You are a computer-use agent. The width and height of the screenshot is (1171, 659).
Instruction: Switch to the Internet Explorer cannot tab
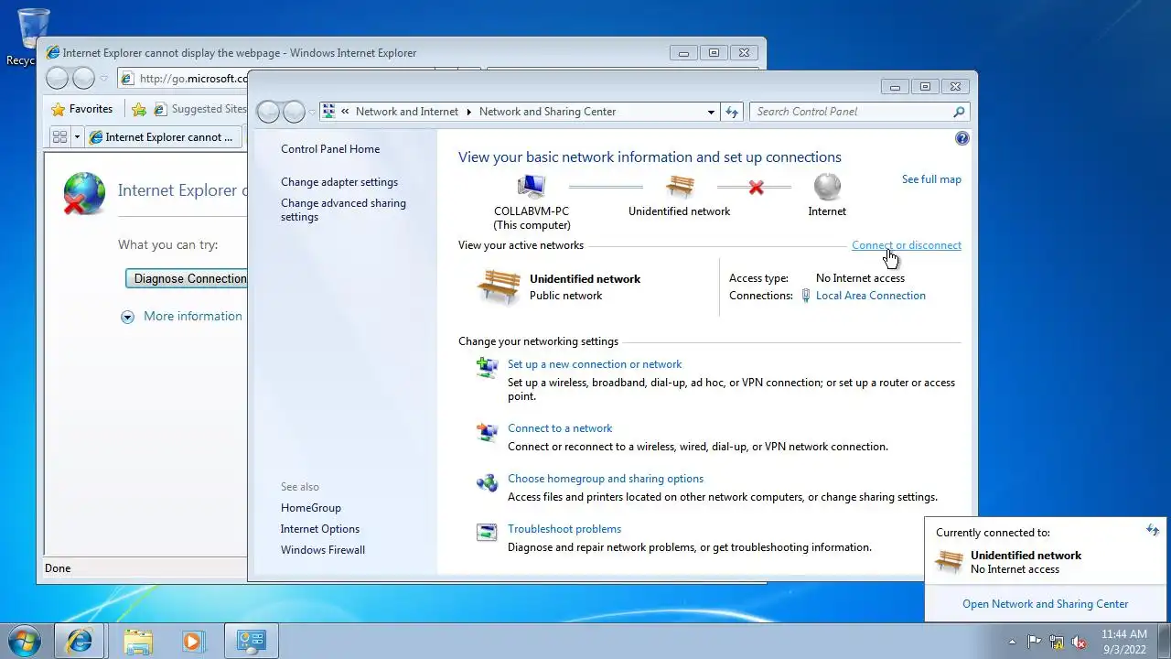tap(165, 137)
